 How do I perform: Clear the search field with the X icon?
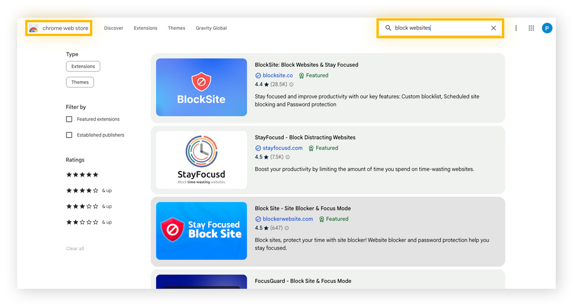(x=493, y=28)
